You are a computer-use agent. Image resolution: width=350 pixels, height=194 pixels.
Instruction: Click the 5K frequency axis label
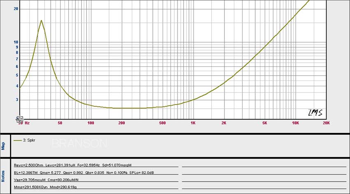(265, 123)
